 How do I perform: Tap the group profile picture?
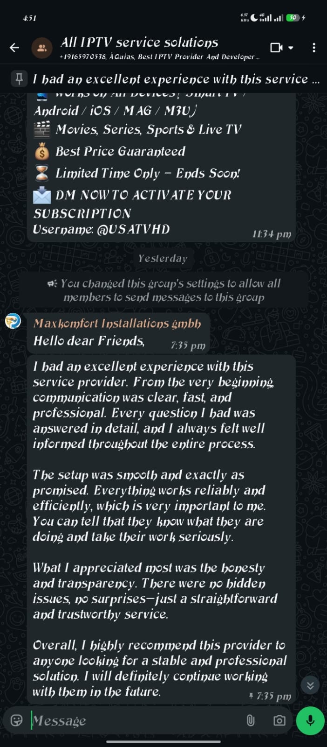coord(41,47)
